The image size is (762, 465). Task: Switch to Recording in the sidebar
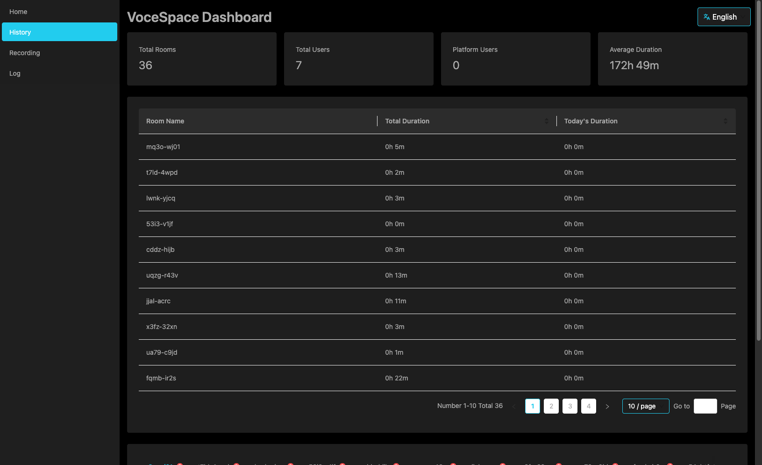pos(59,52)
